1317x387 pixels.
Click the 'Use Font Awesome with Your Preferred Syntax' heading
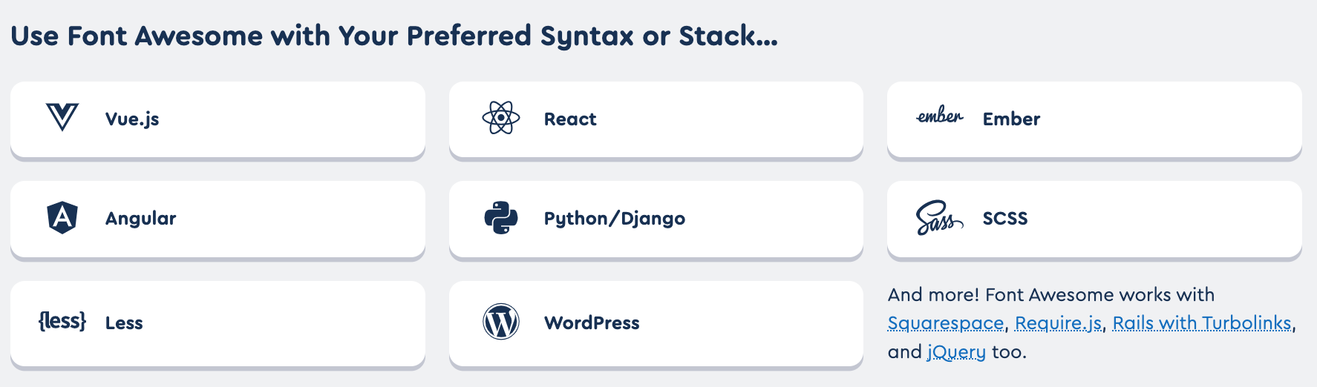[x=394, y=36]
